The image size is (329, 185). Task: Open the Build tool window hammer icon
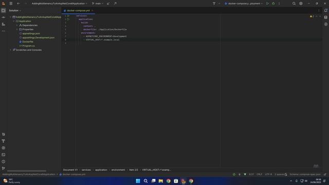coord(4,141)
